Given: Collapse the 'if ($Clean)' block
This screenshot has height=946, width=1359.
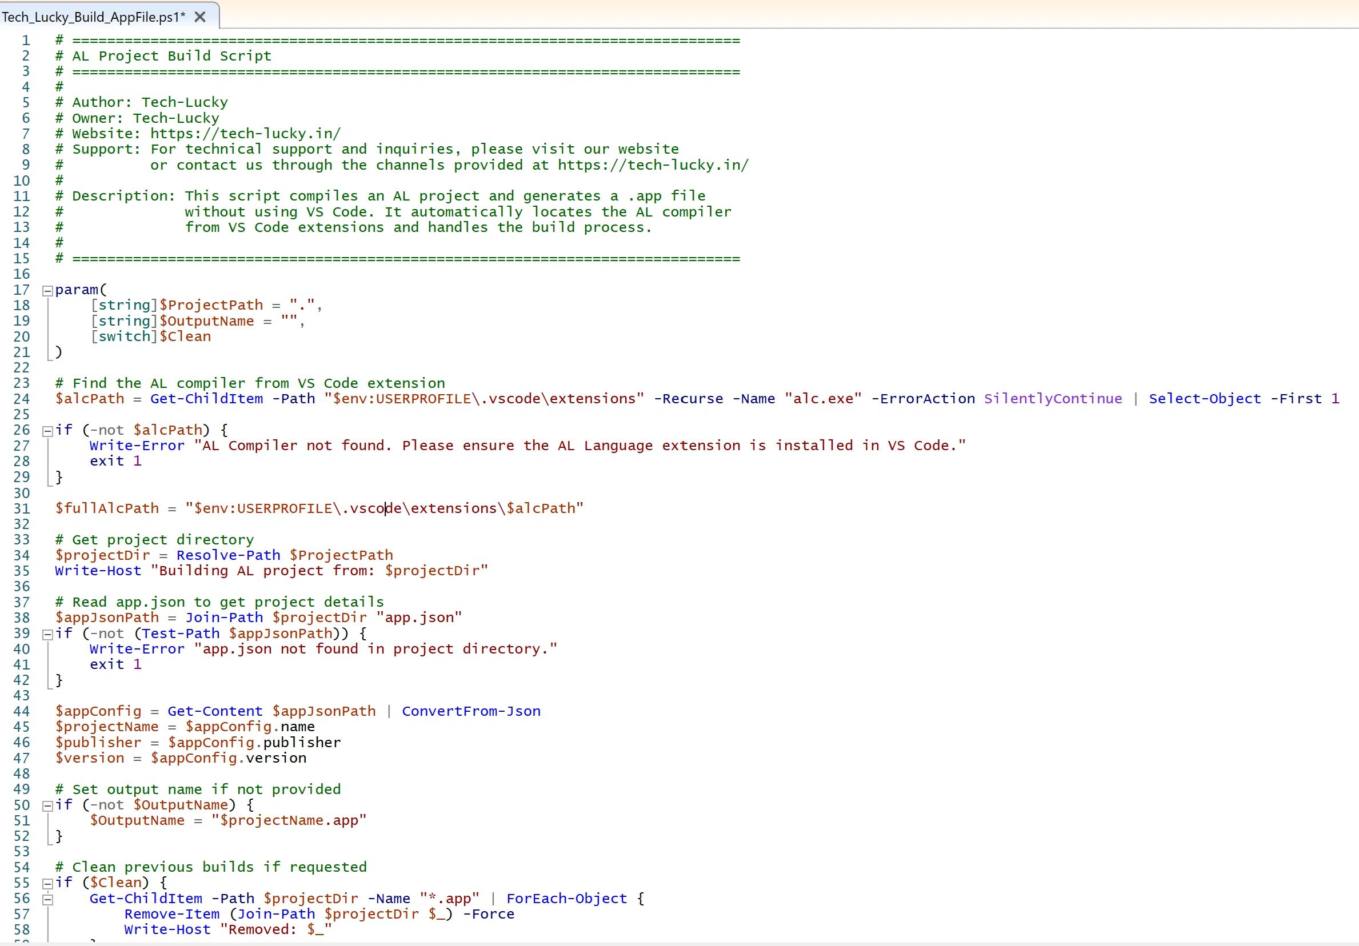Looking at the screenshot, I should [47, 883].
